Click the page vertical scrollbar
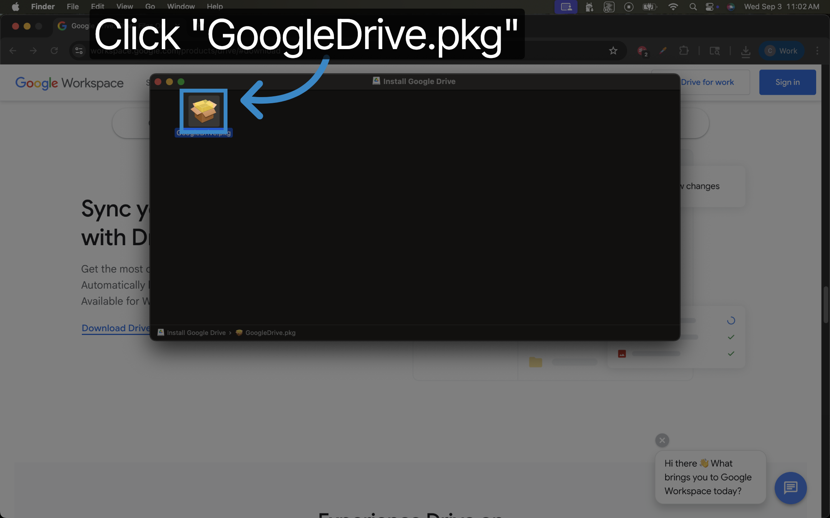 [x=825, y=305]
